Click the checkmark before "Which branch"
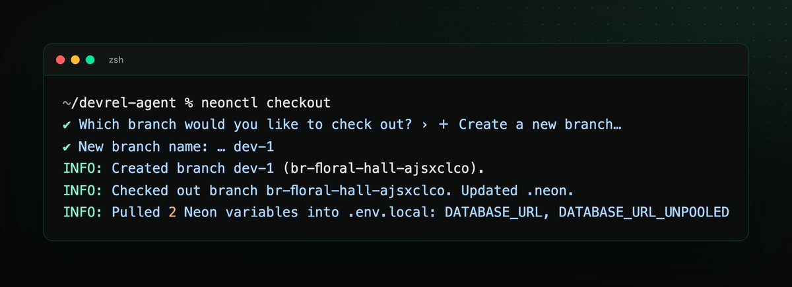792x287 pixels. coord(67,125)
